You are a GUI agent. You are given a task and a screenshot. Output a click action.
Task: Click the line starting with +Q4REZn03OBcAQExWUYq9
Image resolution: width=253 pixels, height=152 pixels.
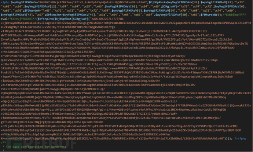(x=89, y=114)
